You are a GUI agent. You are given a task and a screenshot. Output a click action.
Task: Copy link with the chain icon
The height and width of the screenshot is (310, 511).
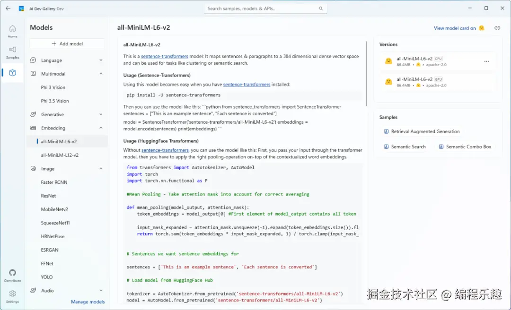click(x=497, y=28)
